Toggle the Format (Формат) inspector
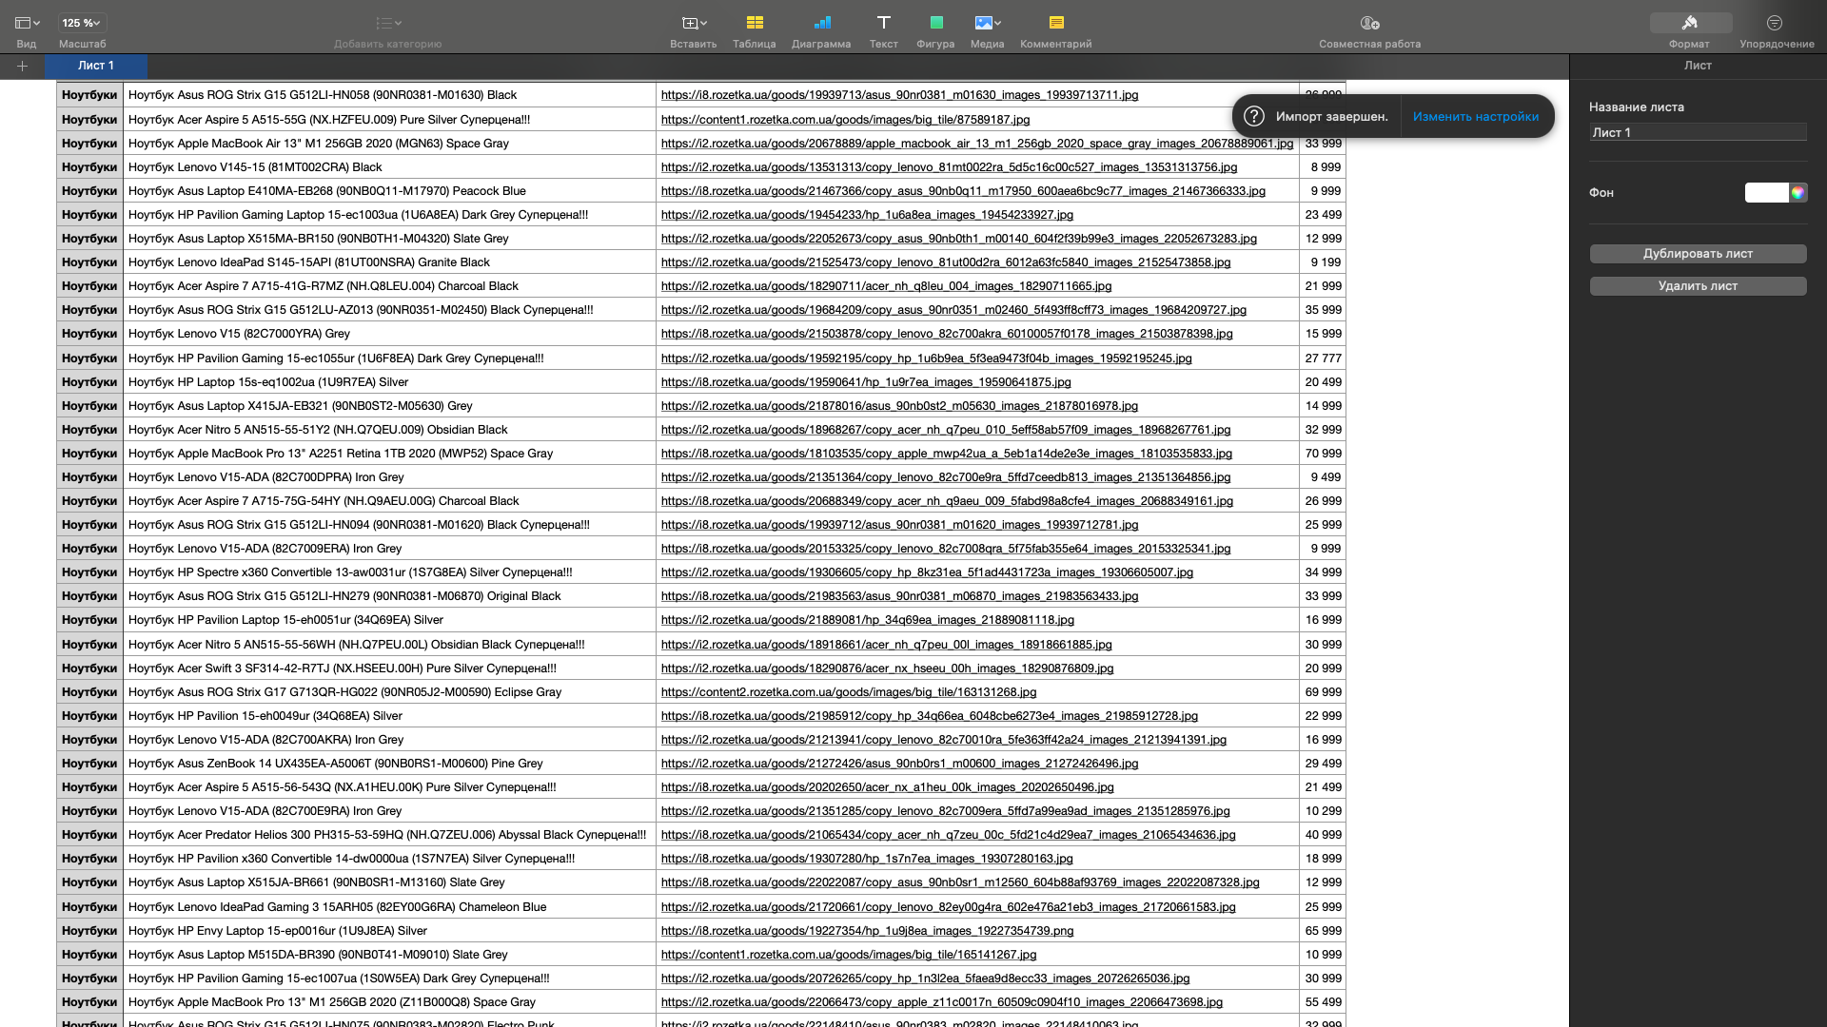1827x1027 pixels. tap(1689, 30)
